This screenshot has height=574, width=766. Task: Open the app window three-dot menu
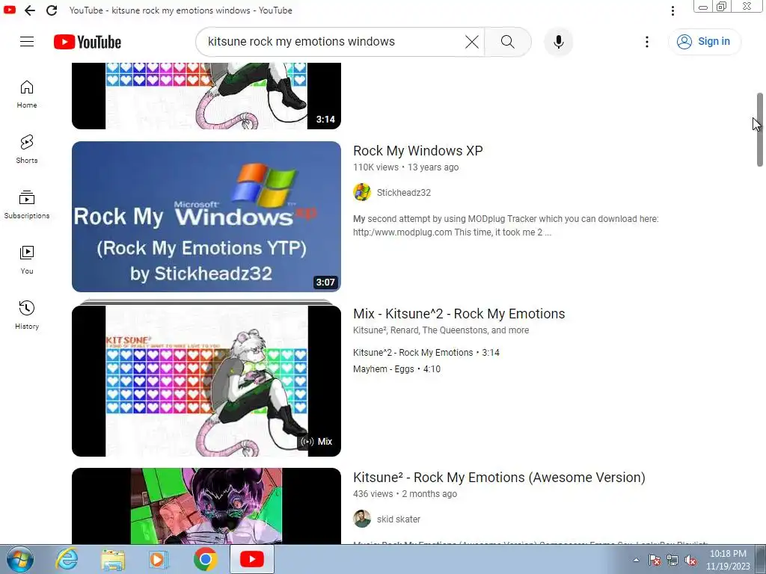672,10
